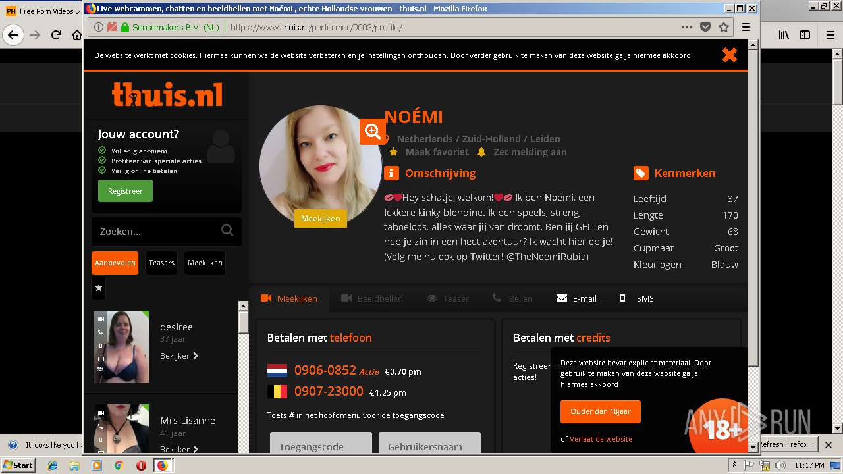843x474 pixels.
Task: Open desiree's thumbnail photo
Action: point(121,347)
